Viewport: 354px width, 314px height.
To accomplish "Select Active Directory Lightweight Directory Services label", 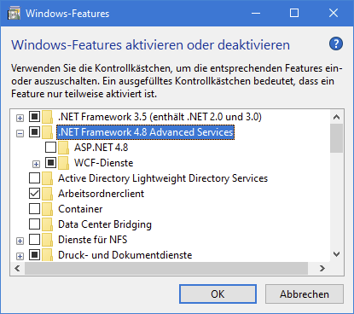I will tap(163, 178).
